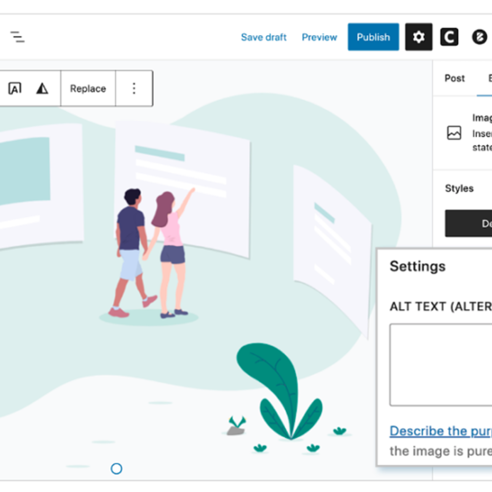Switch to the Block tab

[x=487, y=79]
